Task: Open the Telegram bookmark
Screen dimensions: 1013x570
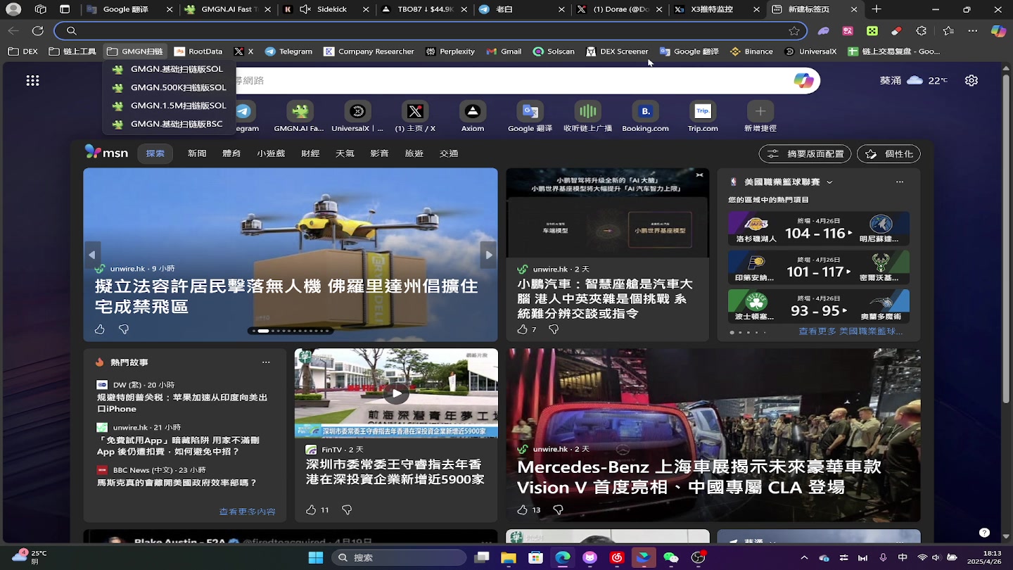Action: tap(288, 51)
